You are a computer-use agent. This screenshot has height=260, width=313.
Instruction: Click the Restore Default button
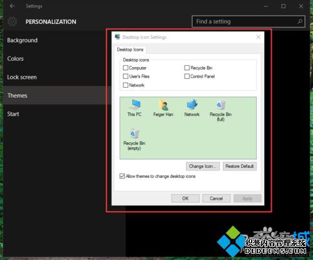point(240,167)
